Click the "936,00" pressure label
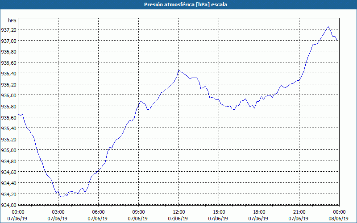357x223 pixels. 8,95
